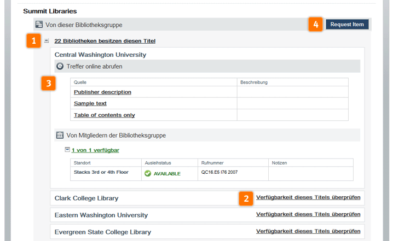This screenshot has width=393, height=241.
Task: Open the Sample text link
Action: (x=90, y=103)
